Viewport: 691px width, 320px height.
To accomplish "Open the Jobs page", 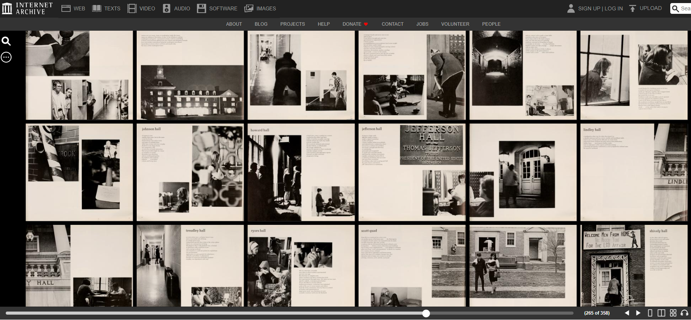I will tap(422, 24).
